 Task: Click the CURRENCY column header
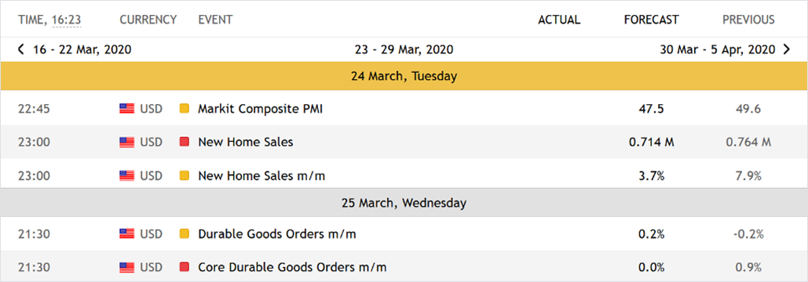click(x=148, y=20)
